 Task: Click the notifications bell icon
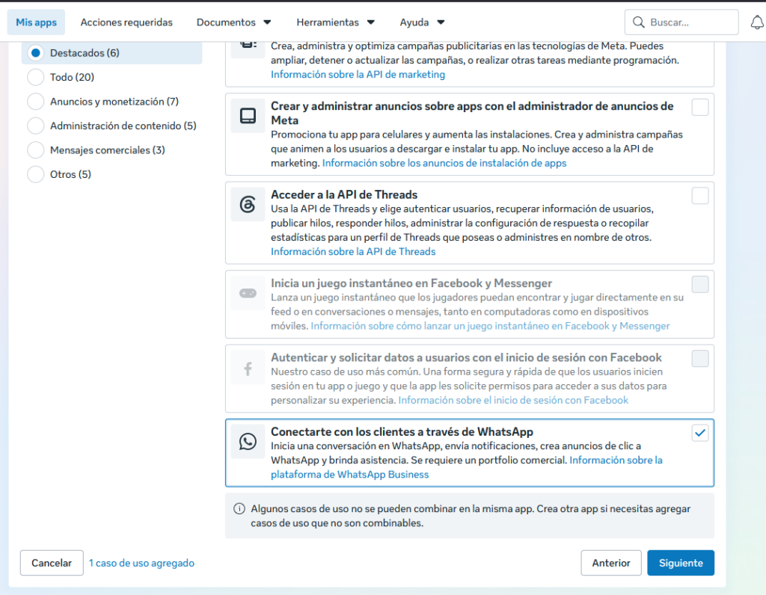(757, 22)
